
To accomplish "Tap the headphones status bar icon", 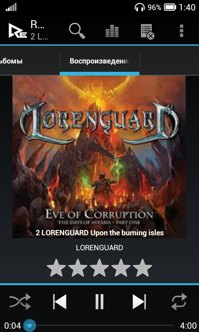I will pos(140,7).
